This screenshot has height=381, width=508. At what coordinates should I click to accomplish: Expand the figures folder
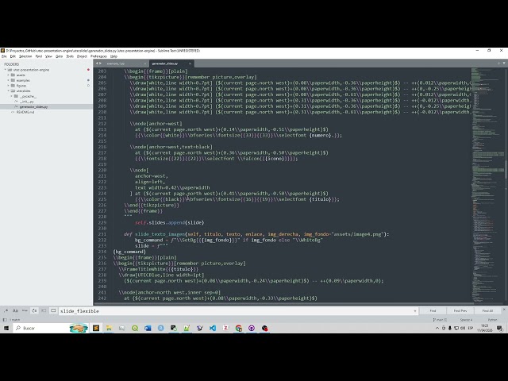click(9, 86)
